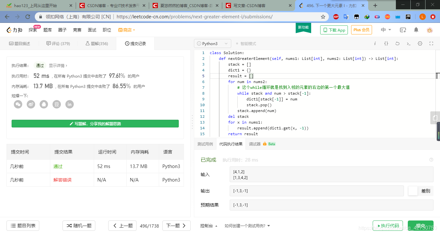The image size is (440, 234).
Task: Click the Plus 会员 button
Action: coord(361,30)
